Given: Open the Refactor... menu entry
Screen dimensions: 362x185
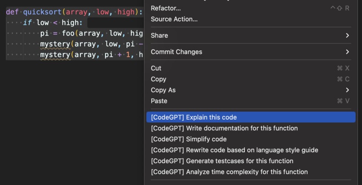Looking at the screenshot, I should coord(251,8).
